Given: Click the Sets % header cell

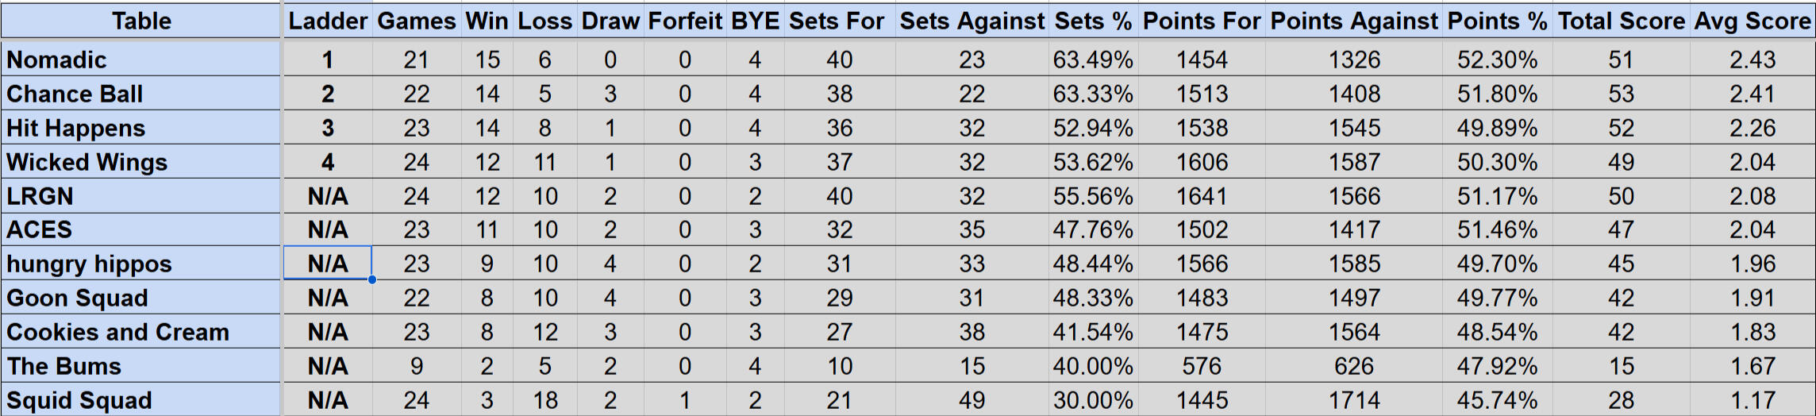Looking at the screenshot, I should (x=1093, y=21).
